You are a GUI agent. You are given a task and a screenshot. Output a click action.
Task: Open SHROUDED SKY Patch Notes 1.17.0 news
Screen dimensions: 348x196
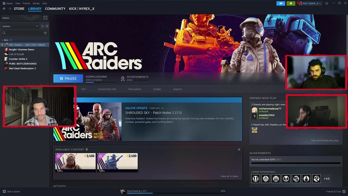point(153,113)
